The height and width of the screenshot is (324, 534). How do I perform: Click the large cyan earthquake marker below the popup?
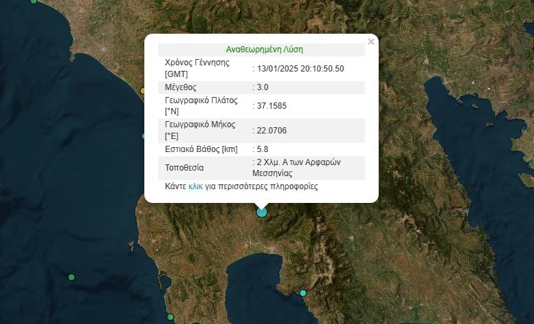coord(262,212)
